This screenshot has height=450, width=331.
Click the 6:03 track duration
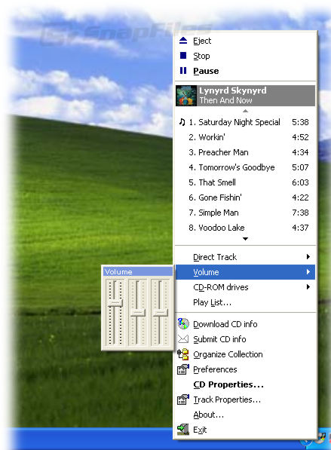pos(300,182)
